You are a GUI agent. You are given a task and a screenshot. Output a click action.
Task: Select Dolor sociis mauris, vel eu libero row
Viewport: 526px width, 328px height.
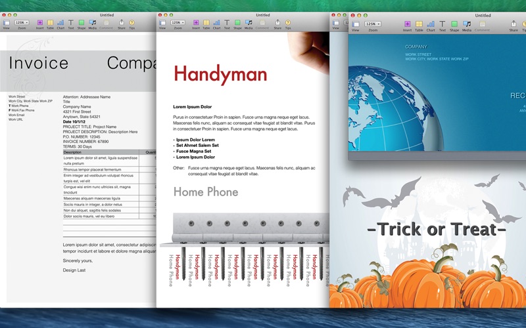click(x=101, y=216)
